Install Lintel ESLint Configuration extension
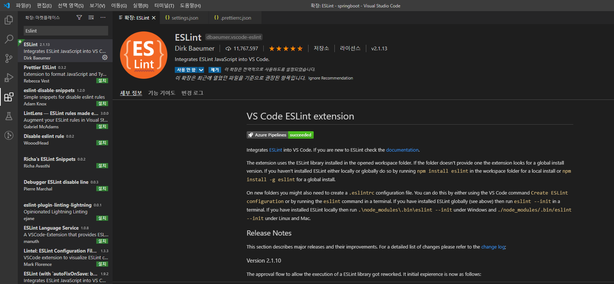Screen dimensions: 614x284 coord(102,264)
